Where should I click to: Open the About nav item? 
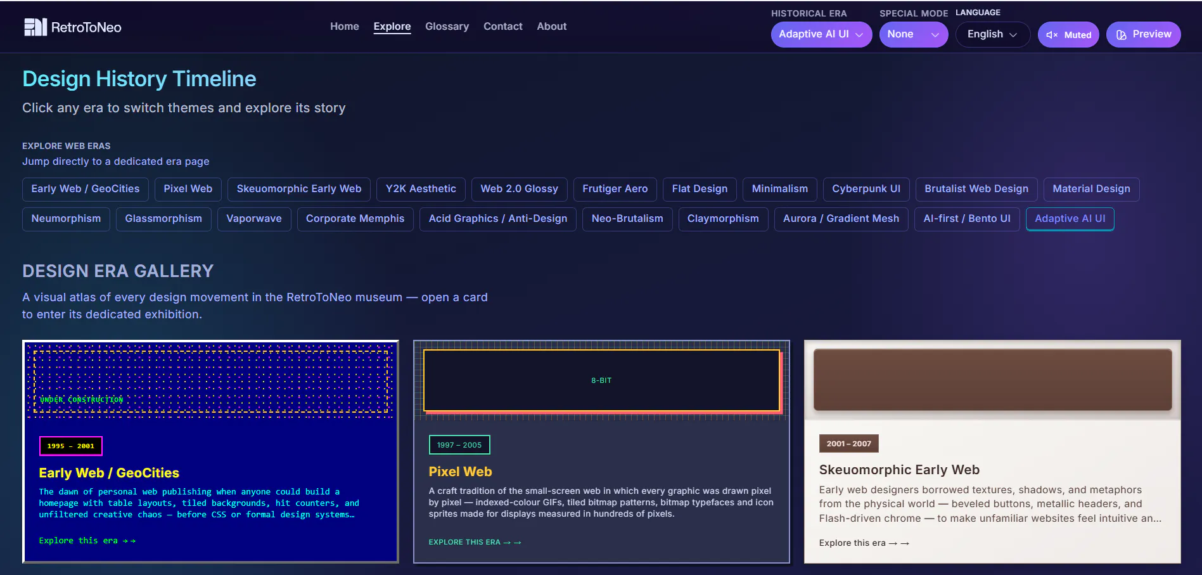552,27
